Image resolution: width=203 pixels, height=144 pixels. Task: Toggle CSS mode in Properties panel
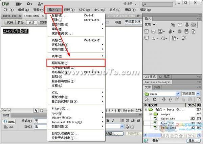(x=9, y=127)
